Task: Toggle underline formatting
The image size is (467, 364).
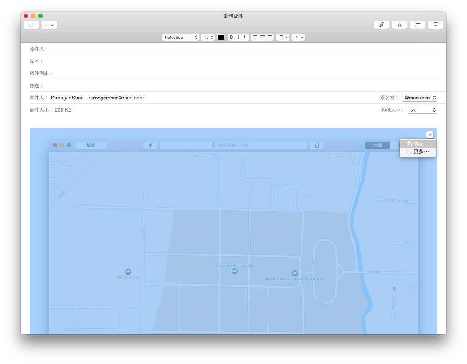Action: pyautogui.click(x=245, y=37)
